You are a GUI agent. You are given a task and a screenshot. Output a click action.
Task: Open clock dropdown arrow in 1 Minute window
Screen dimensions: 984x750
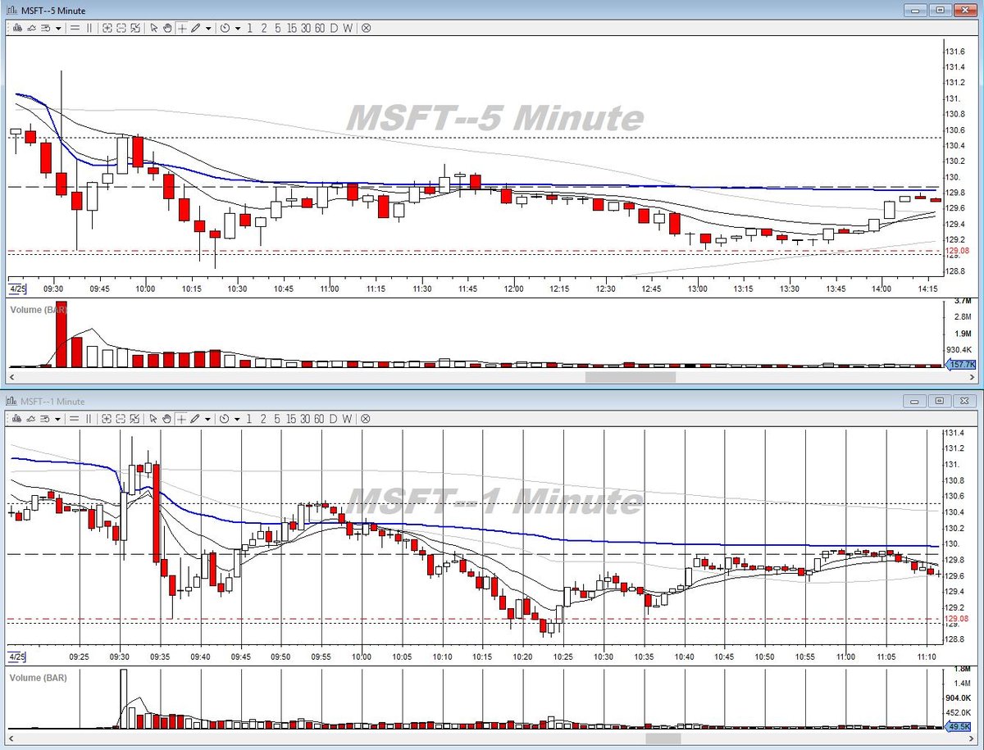238,418
